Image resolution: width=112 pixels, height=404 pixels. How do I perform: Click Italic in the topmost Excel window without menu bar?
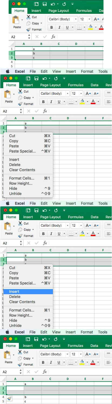(x=59, y=27)
